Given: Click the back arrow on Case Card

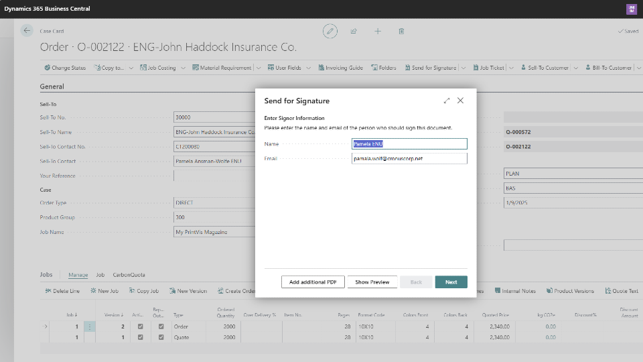Looking at the screenshot, I should pyautogui.click(x=27, y=31).
